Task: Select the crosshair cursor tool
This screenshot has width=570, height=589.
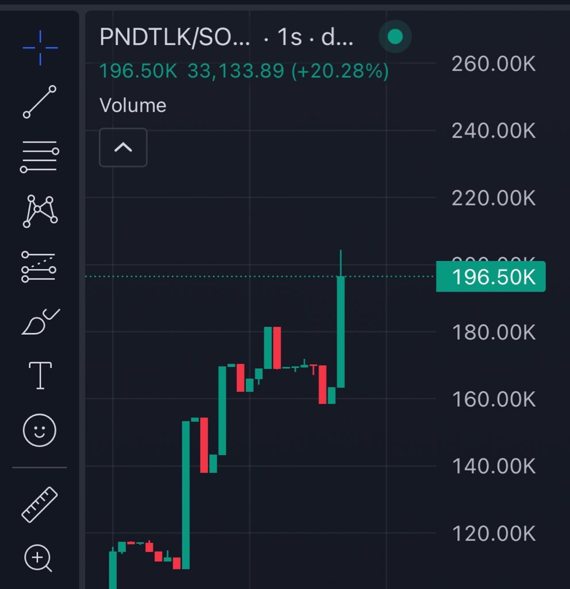Action: [x=40, y=48]
